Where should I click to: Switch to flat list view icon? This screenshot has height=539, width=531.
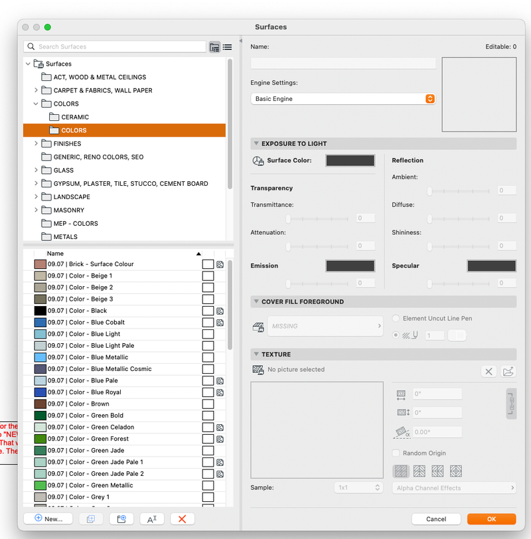pos(227,47)
